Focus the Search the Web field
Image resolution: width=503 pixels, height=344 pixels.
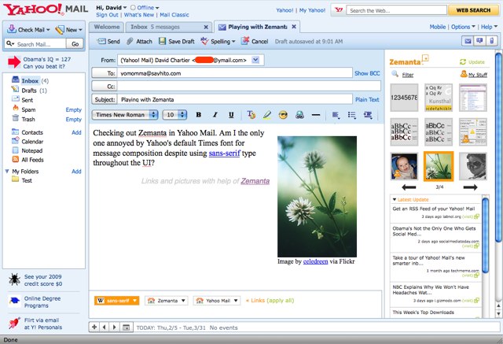(x=396, y=10)
